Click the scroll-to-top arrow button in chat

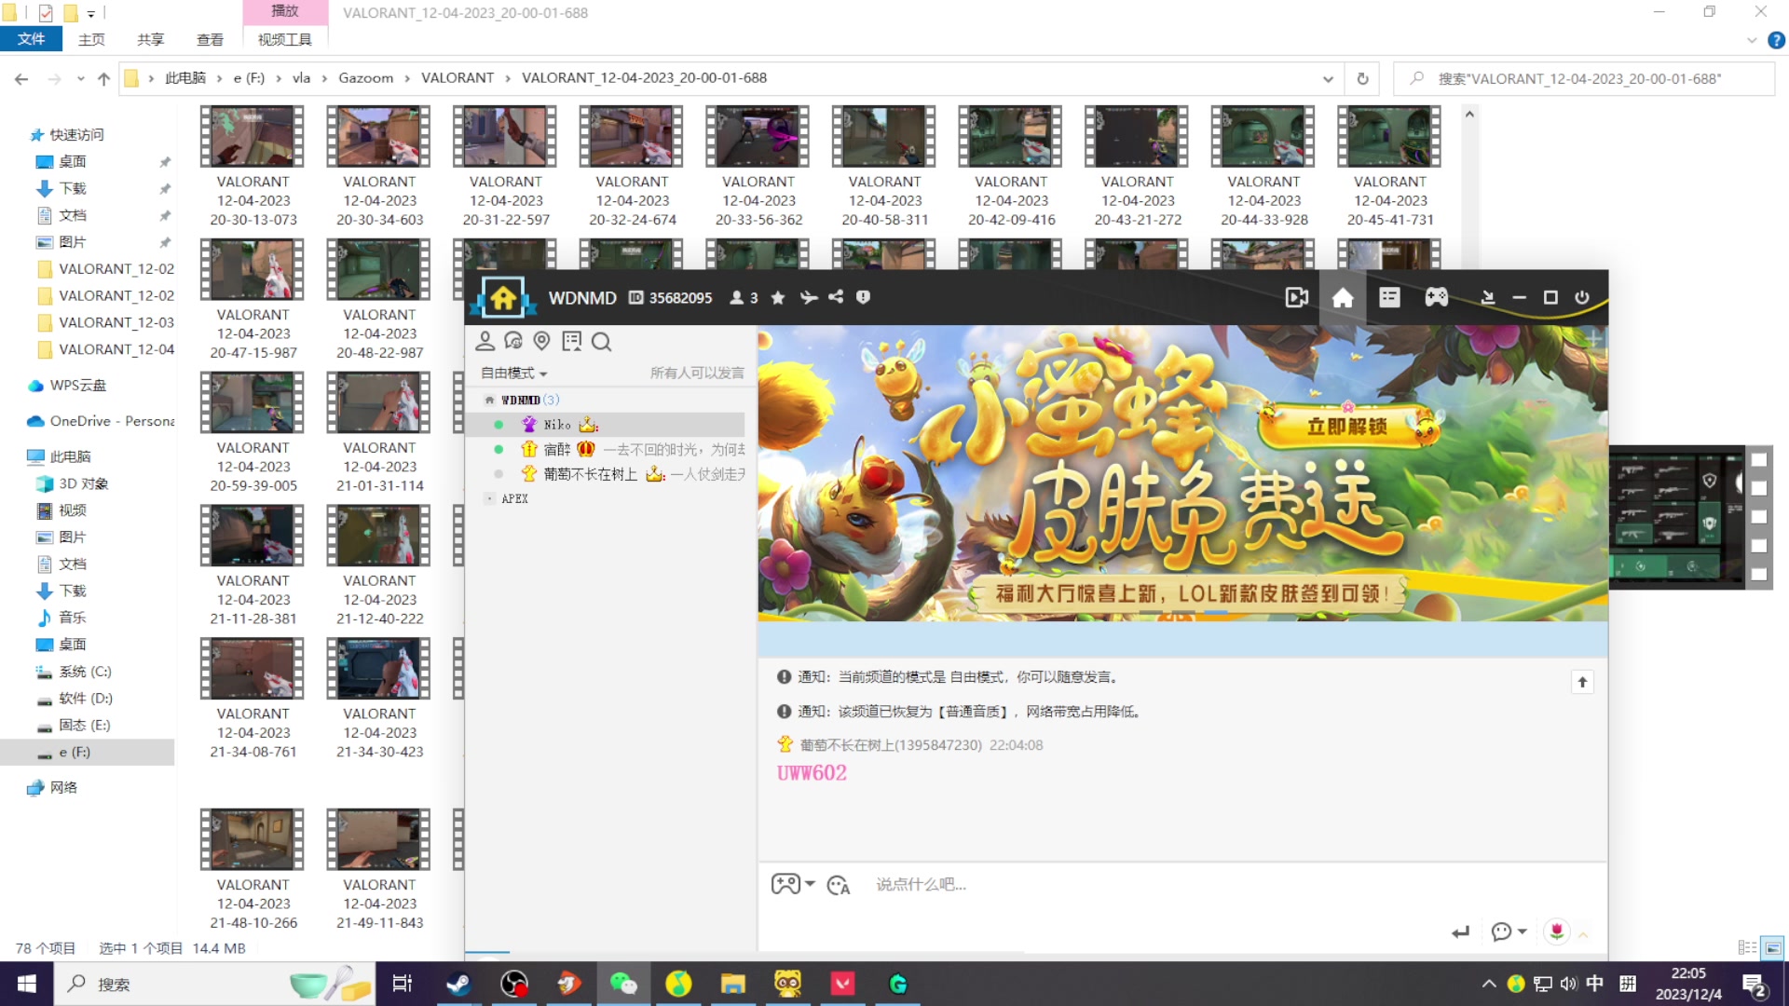click(x=1582, y=682)
